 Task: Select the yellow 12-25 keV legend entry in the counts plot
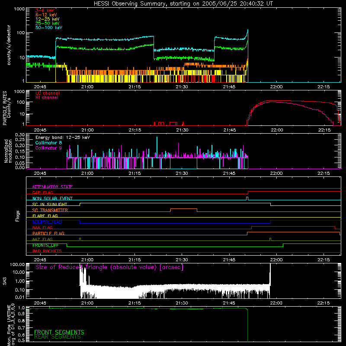48,19
